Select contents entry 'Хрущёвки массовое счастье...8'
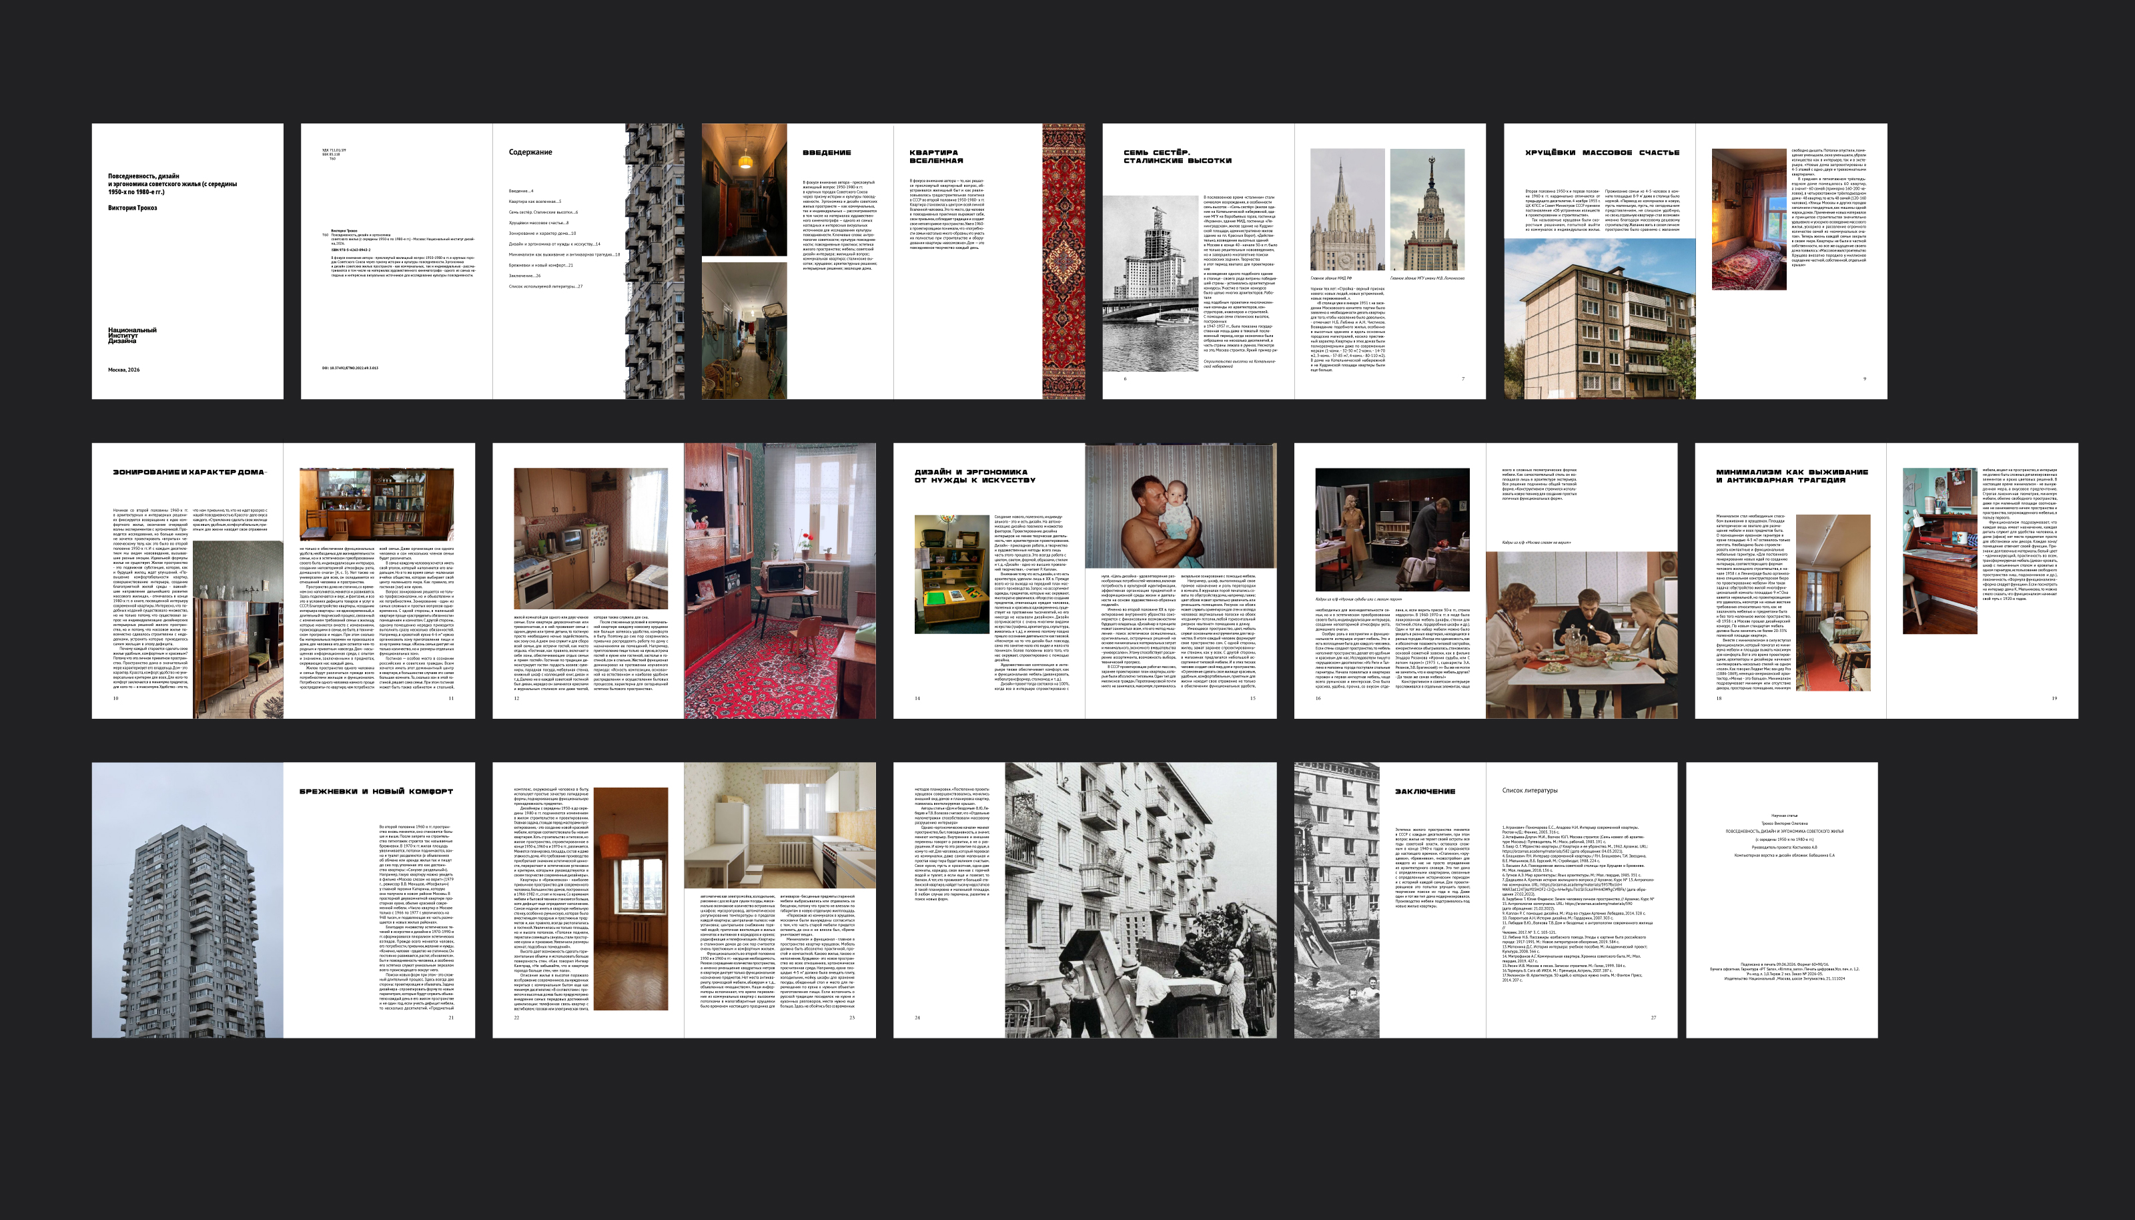Screen dimensions: 2135x1220 [x=538, y=223]
